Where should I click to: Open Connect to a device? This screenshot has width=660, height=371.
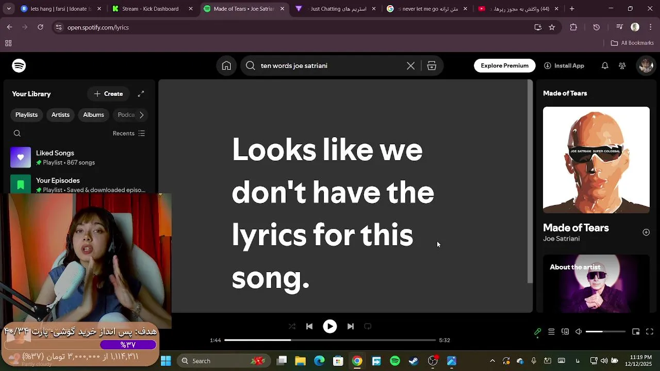pyautogui.click(x=565, y=332)
